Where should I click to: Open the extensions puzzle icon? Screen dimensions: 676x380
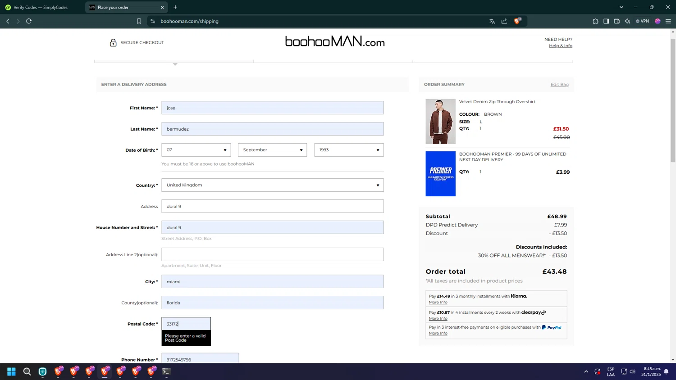point(595,21)
